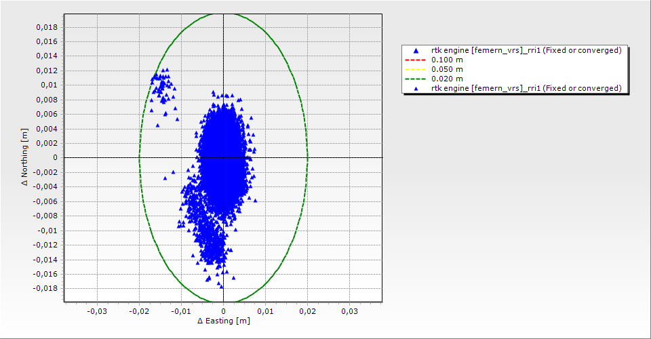Click the outlier point cluster in the upper left

coord(161,85)
